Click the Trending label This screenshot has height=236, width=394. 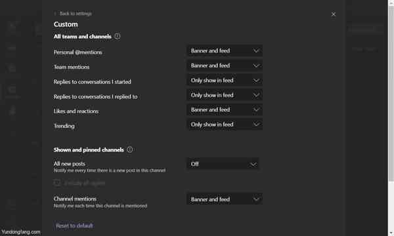[64, 126]
